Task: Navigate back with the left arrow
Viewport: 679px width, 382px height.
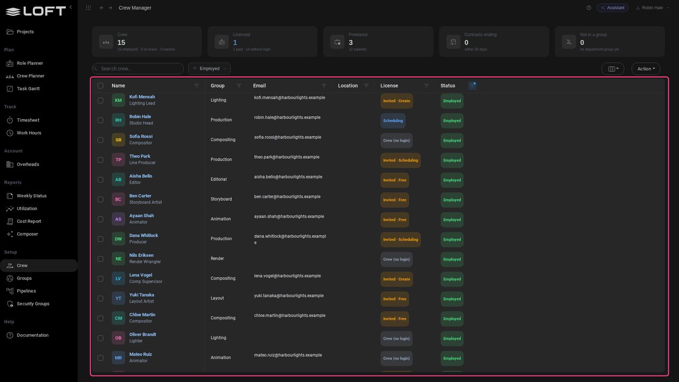Action: (x=102, y=8)
